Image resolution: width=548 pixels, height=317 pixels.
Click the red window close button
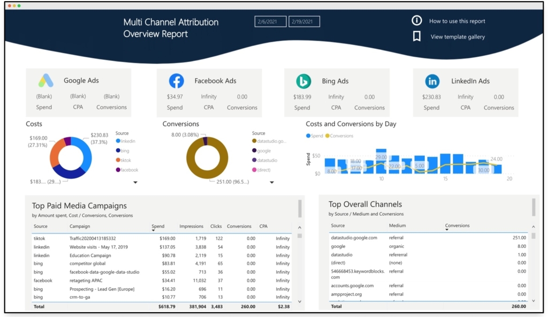(10, 5)
